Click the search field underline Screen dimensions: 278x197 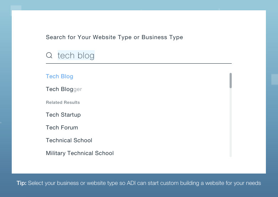(x=139, y=63)
